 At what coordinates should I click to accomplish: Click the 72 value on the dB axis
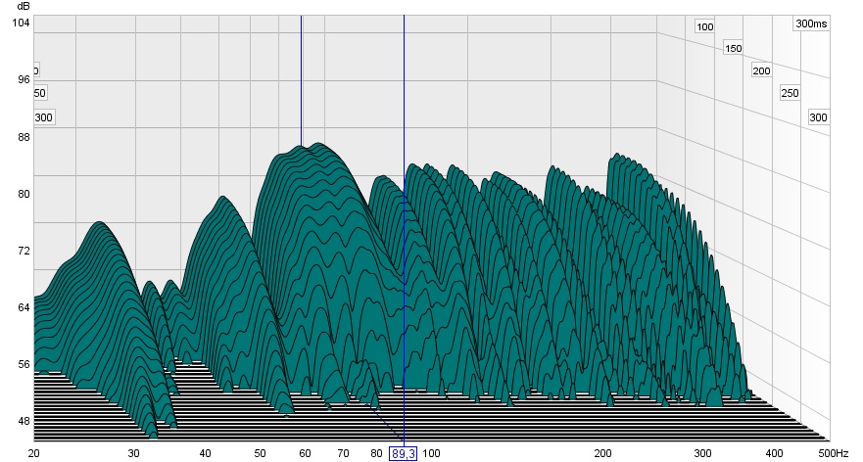[24, 251]
